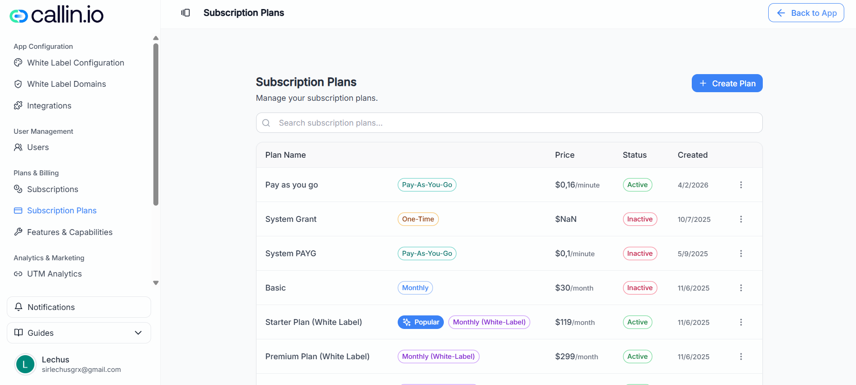The image size is (856, 385).
Task: Open the three-dot menu for Basic plan
Action: (x=741, y=288)
